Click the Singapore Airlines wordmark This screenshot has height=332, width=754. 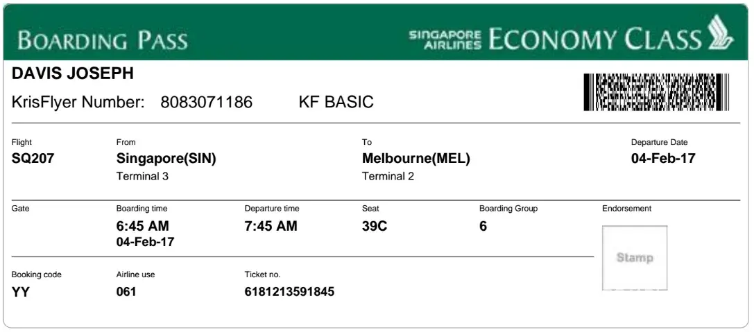pyautogui.click(x=445, y=40)
